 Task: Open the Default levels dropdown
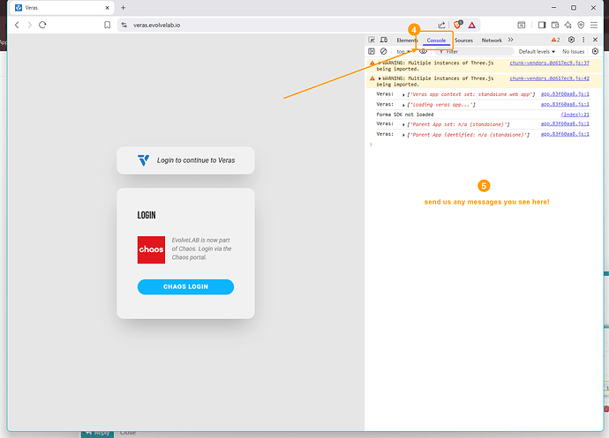[x=537, y=52]
